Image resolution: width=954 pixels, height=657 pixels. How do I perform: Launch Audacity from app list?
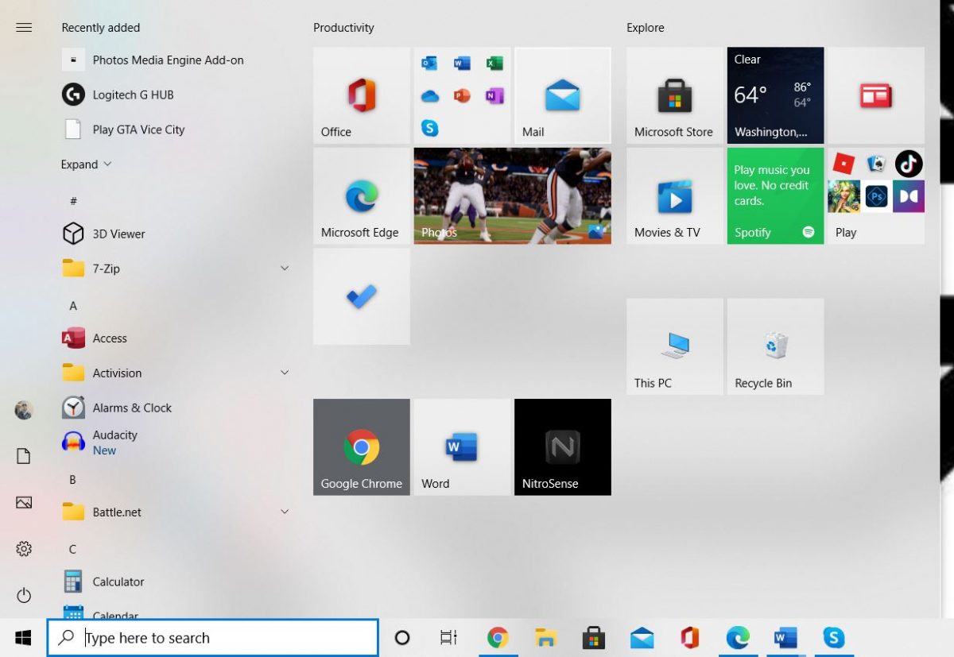click(176, 443)
